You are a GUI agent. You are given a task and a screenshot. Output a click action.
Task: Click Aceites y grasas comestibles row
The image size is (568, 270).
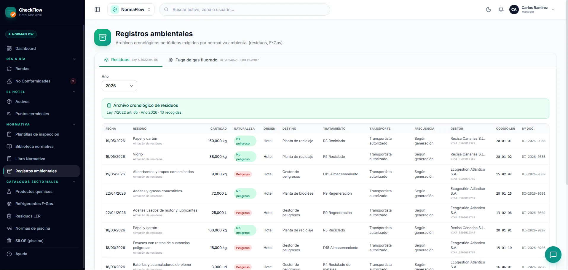point(326,193)
